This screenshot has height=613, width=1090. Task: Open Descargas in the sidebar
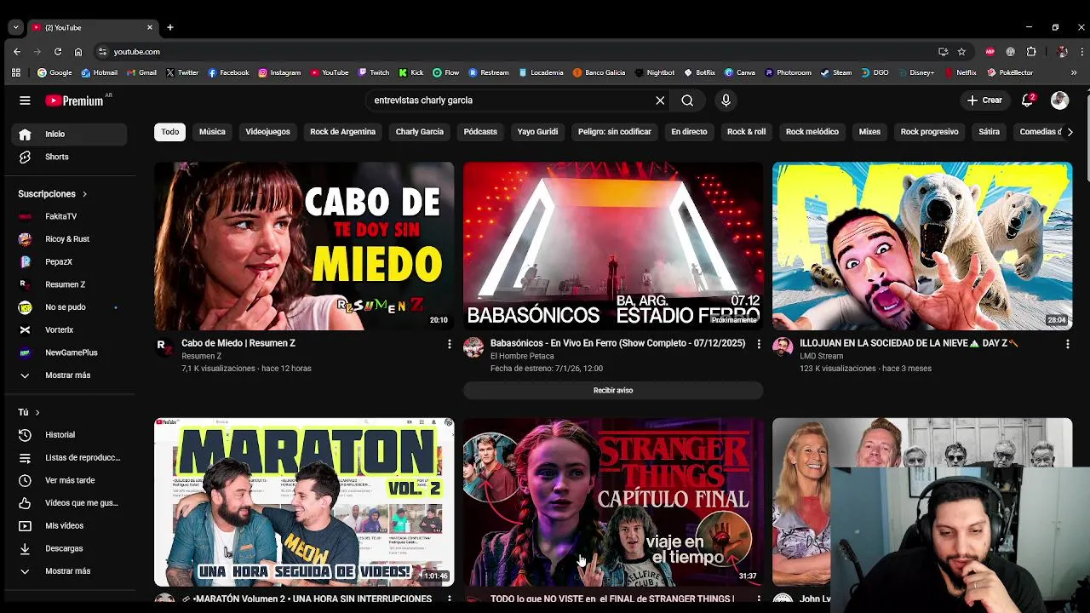tap(69, 548)
